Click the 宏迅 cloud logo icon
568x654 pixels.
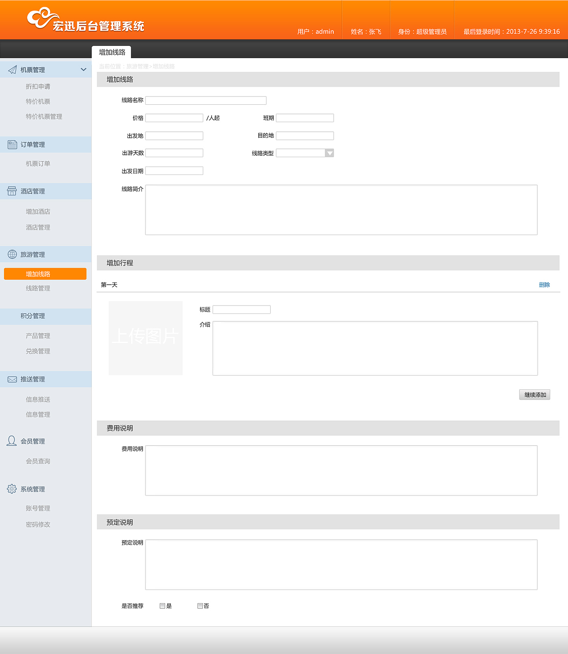(x=43, y=18)
